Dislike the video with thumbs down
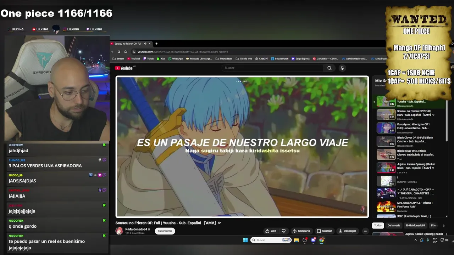Image resolution: width=454 pixels, height=255 pixels. [283, 231]
